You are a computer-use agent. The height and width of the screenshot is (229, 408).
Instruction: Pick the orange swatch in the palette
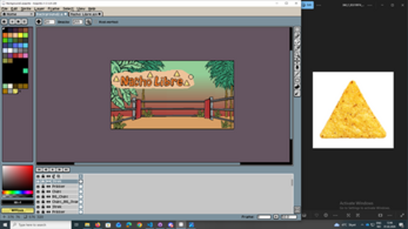click(5, 35)
